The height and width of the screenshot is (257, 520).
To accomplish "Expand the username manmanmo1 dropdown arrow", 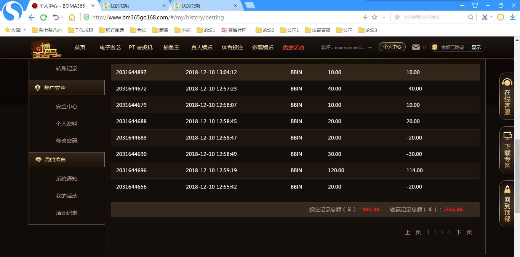I will [x=370, y=48].
